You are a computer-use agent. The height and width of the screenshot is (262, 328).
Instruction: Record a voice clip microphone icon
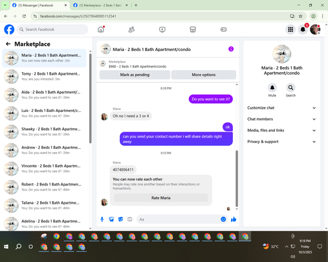(x=102, y=219)
